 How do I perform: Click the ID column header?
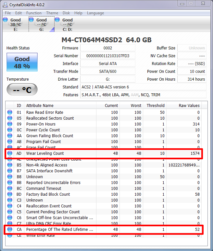pyautogui.click(x=19, y=106)
